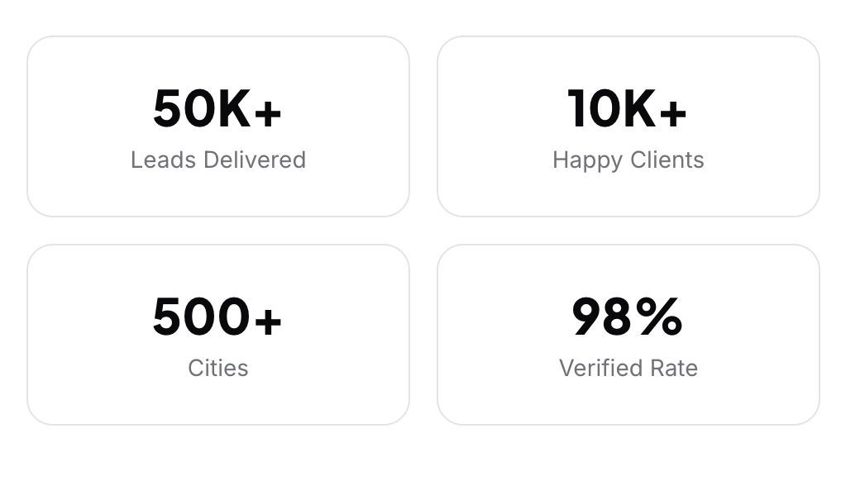Select the word "Happy"
Screen dimensions: 865x481
(585, 160)
